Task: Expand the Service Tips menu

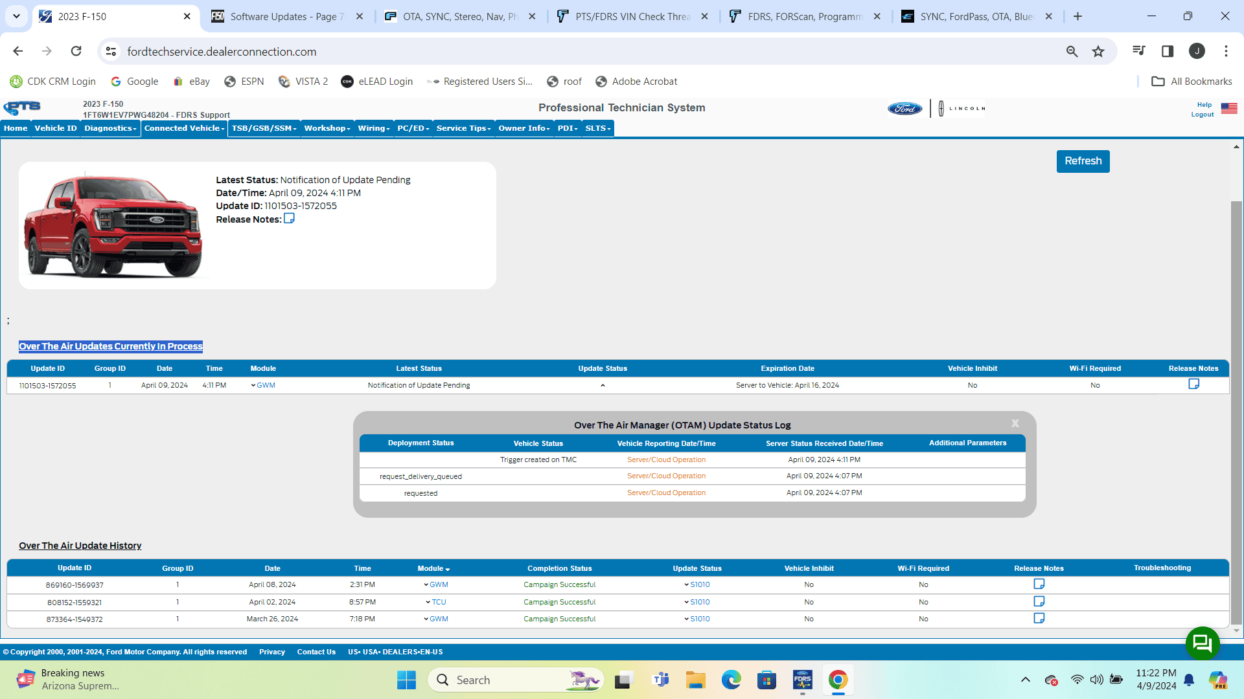Action: click(464, 128)
